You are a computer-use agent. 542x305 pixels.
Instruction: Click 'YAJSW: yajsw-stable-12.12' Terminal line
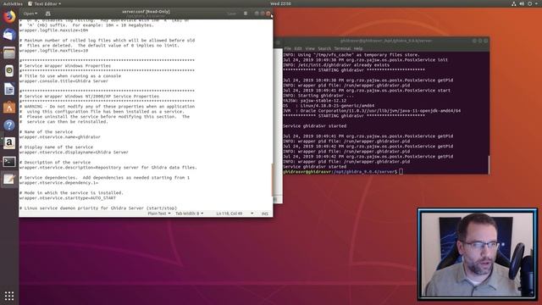(314, 100)
